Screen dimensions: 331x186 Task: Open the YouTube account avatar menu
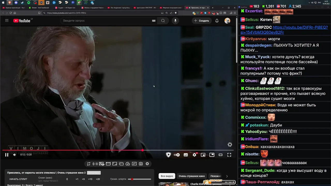pos(227,21)
